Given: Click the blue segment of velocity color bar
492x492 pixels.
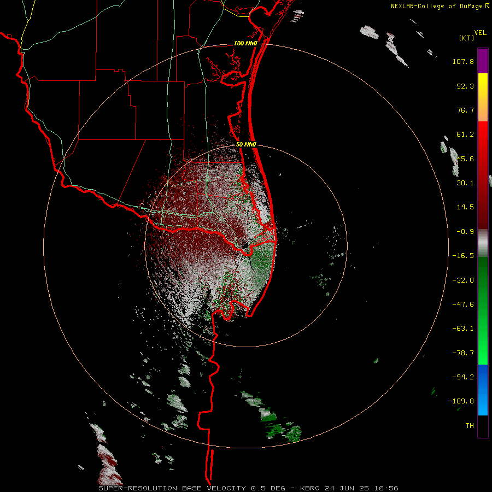Looking at the screenshot, I should tap(483, 390).
